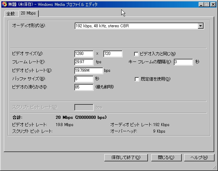The image size is (218, 171).
Task: Click the 保存して終了 button
Action: pos(126,158)
